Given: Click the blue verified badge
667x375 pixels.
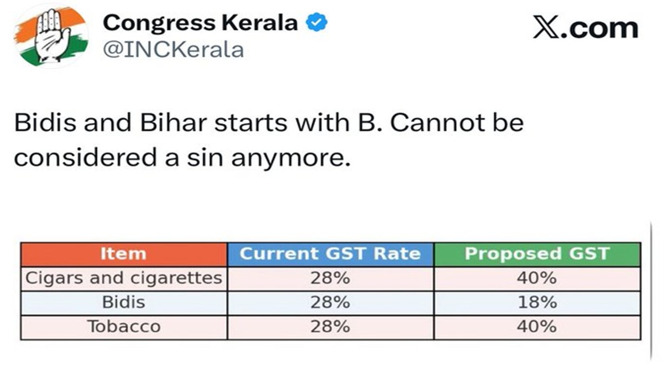Looking at the screenshot, I should [x=317, y=23].
